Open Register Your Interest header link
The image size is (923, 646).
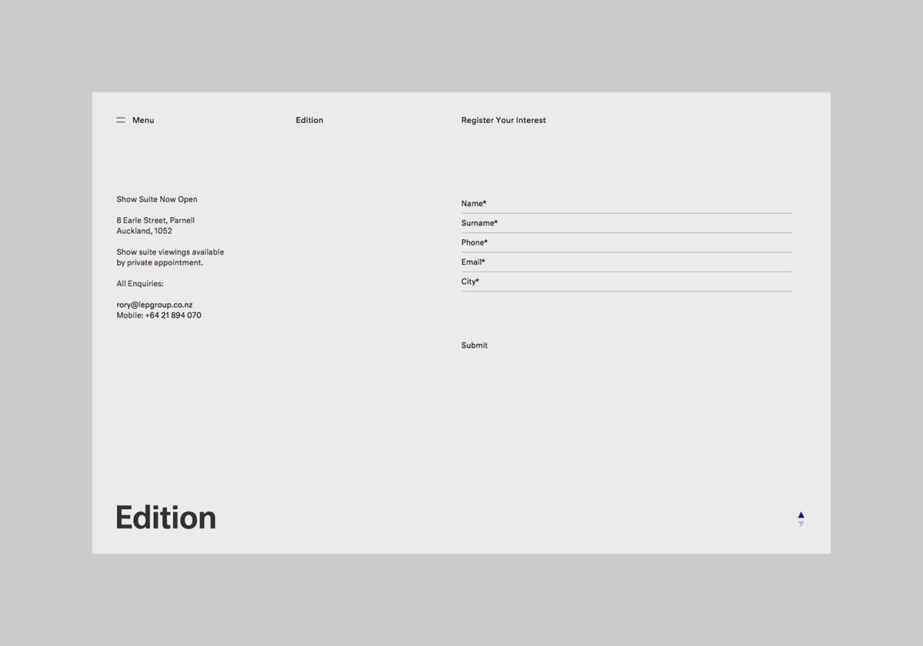pos(503,120)
